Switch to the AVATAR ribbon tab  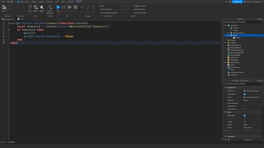click(49, 2)
